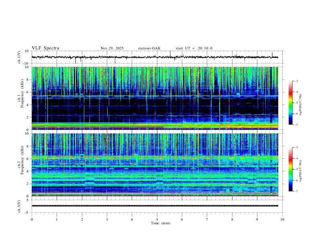The width and height of the screenshot is (318, 246).
Task: Click the ch.2 spectrogram panel
Action: pos(155,165)
